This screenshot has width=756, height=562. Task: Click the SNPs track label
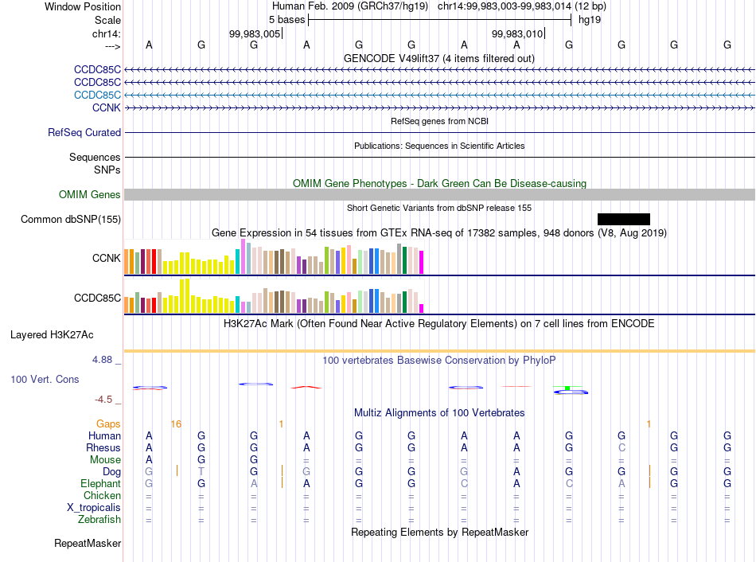pos(107,170)
